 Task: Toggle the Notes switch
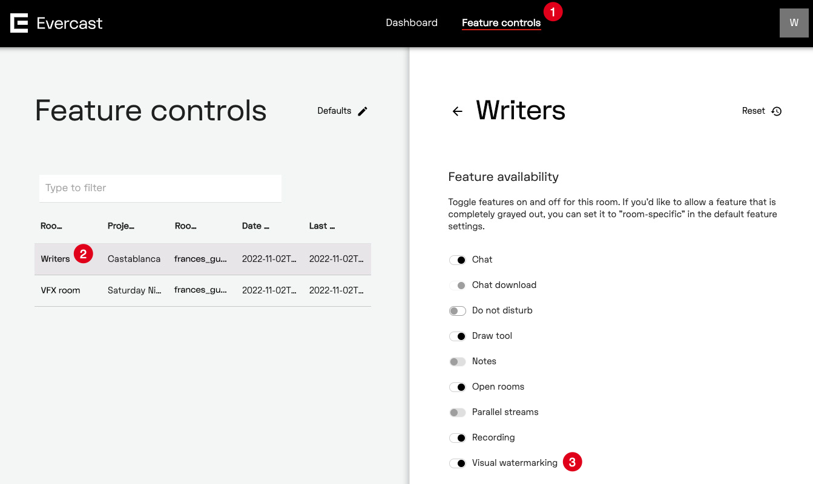tap(458, 361)
